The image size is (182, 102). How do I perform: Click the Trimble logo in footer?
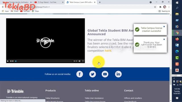[15, 91]
